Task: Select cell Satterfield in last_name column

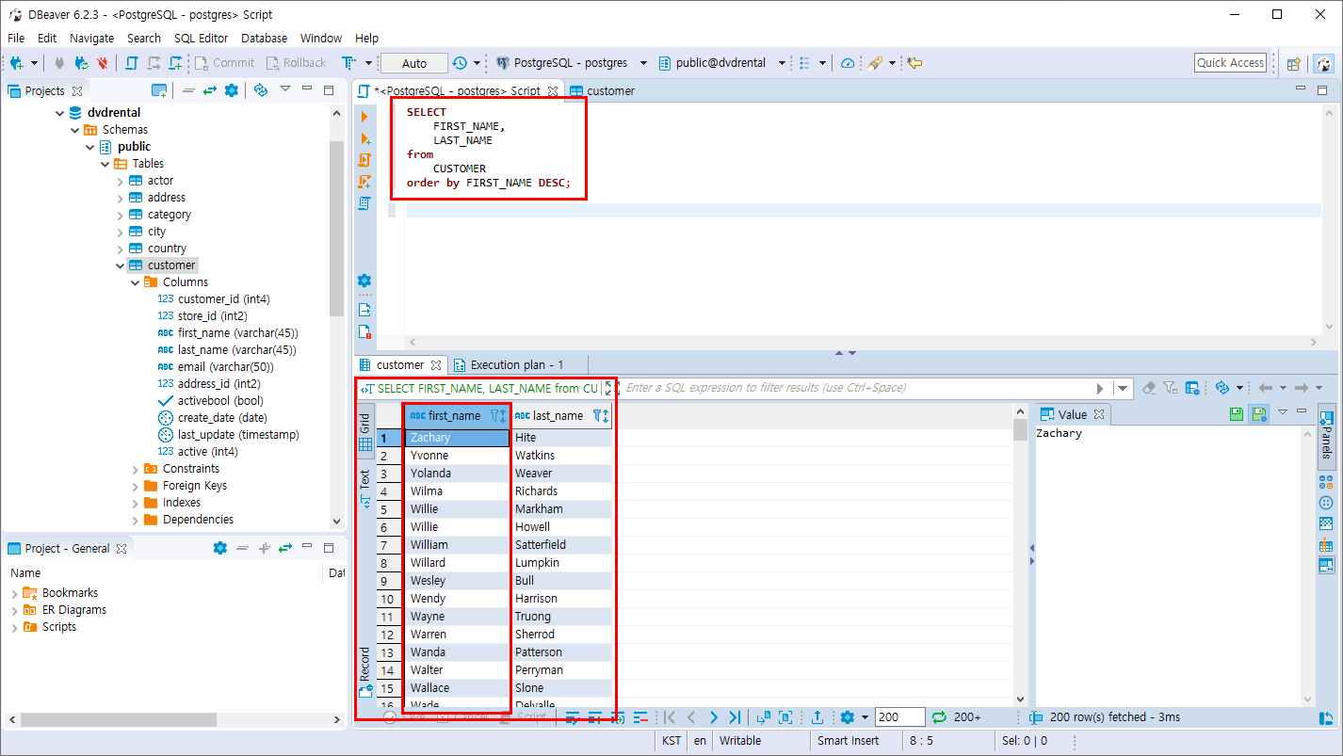Action: [561, 545]
